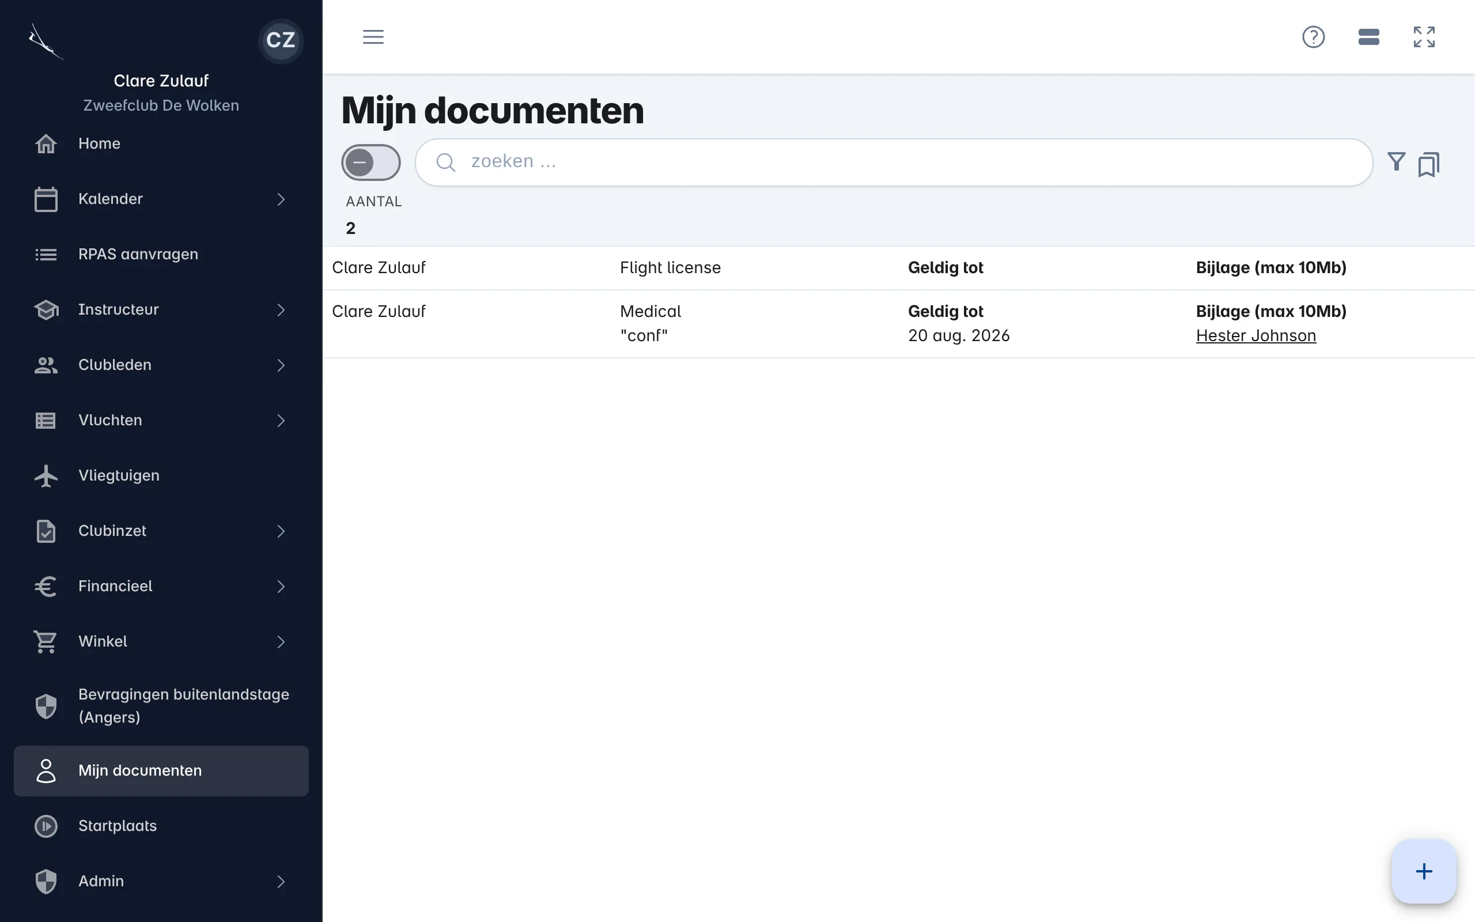Open RPAS aanvragen menu item
This screenshot has height=922, width=1475.
point(161,254)
